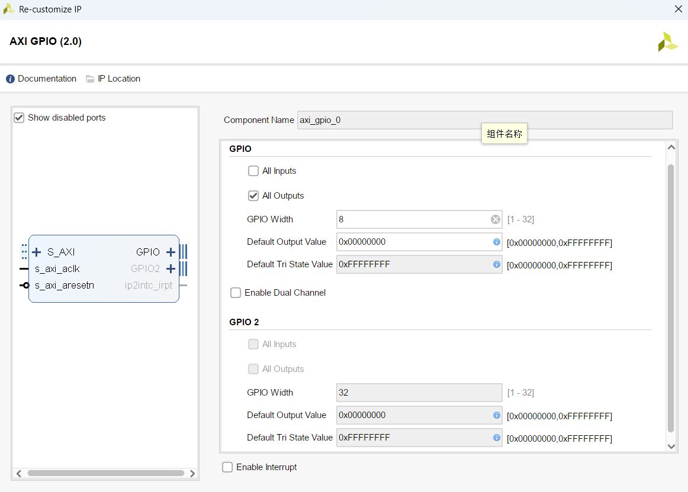Image resolution: width=688 pixels, height=492 pixels.
Task: Click the info icon next to Default Output Value
Action: 496,241
